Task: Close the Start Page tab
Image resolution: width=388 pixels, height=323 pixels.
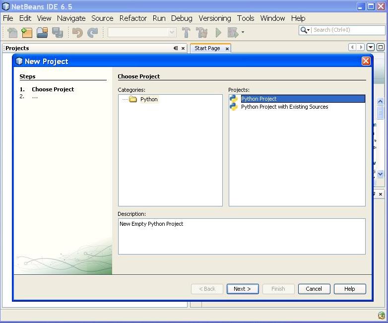Action: point(227,49)
